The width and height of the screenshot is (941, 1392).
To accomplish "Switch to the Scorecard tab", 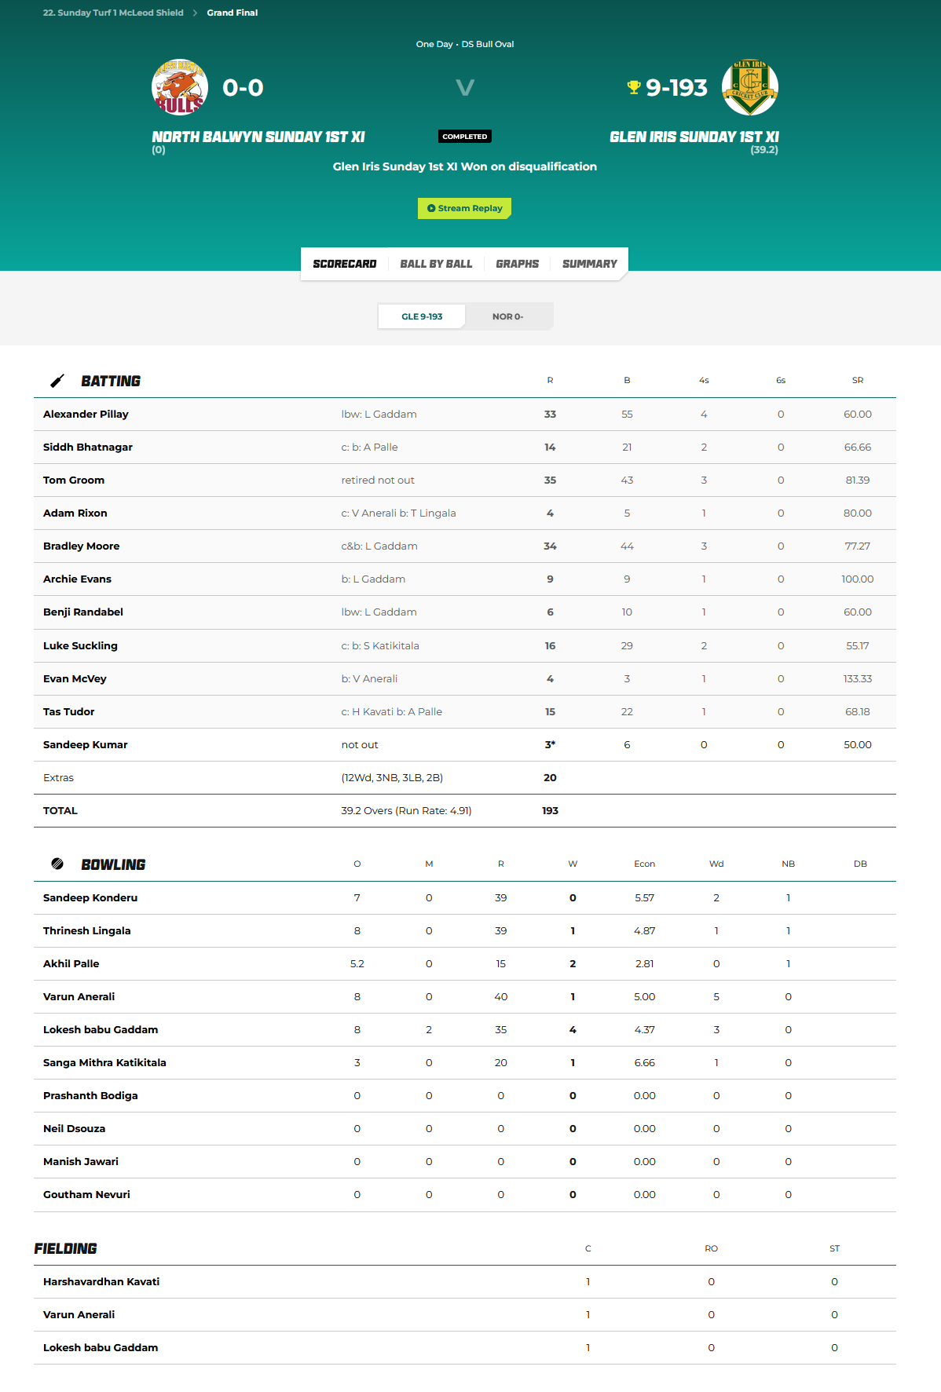I will click(x=344, y=264).
